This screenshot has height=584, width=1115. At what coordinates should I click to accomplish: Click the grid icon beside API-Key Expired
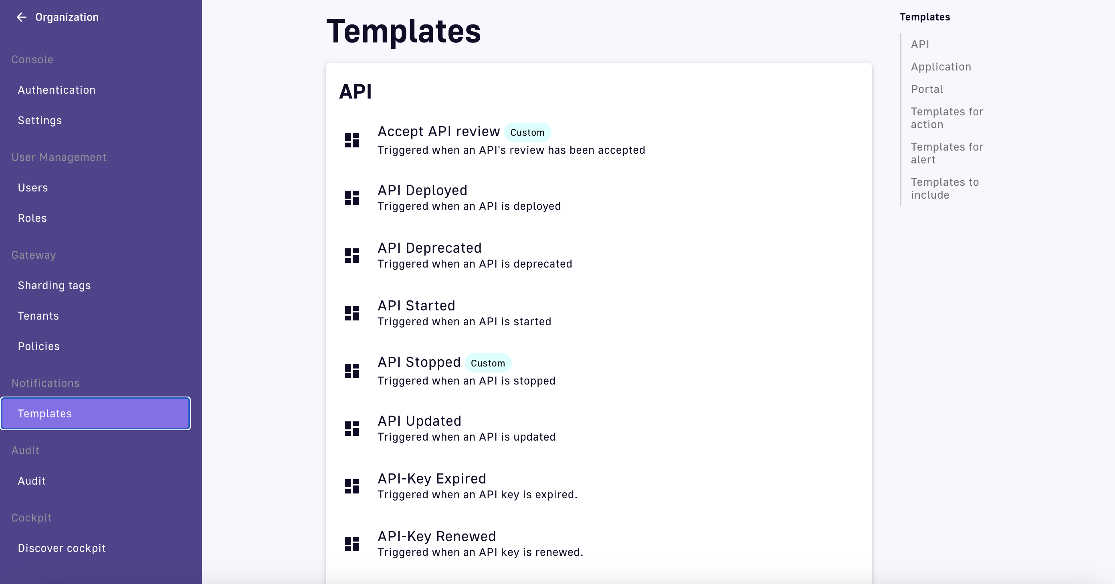coord(351,486)
